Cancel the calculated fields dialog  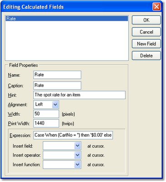tap(146, 32)
